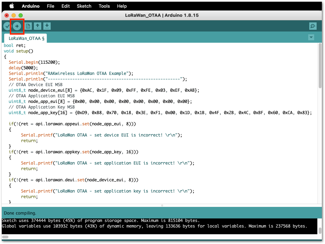This screenshot has height=244, width=325.
Task: Click 'set device EUI is incorrect!' printf line
Action: 102,135
